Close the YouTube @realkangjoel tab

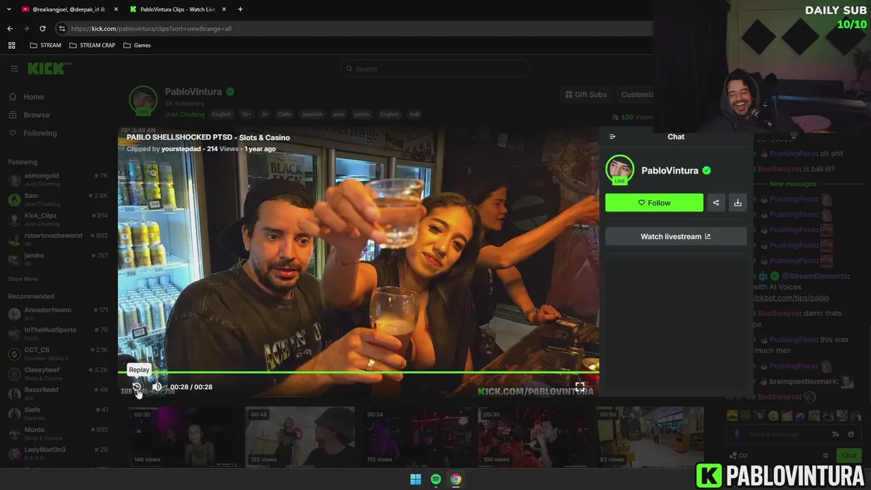(116, 10)
